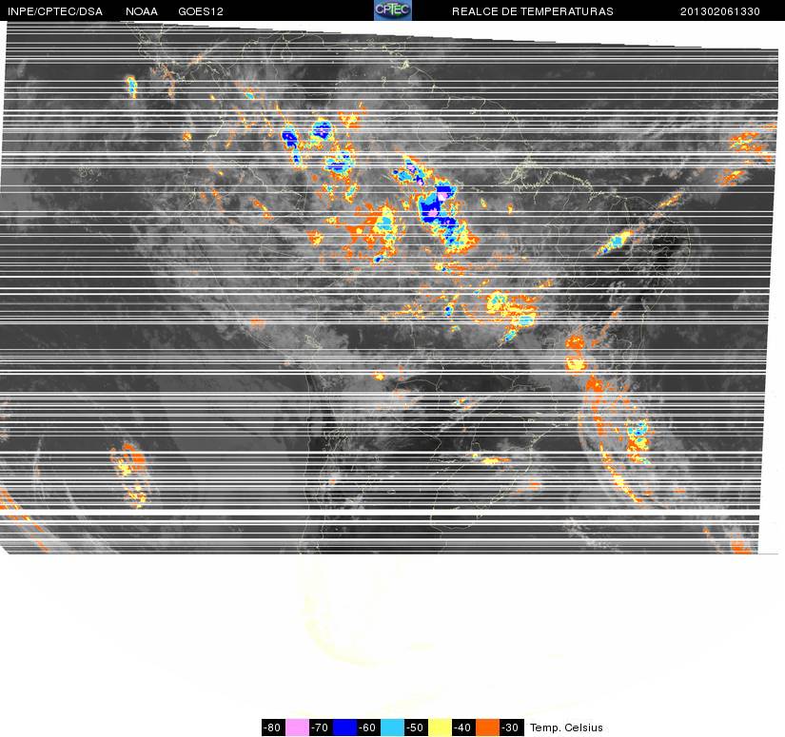The height and width of the screenshot is (737, 785).
Task: Click the orange legend color swatch
Action: [x=487, y=727]
